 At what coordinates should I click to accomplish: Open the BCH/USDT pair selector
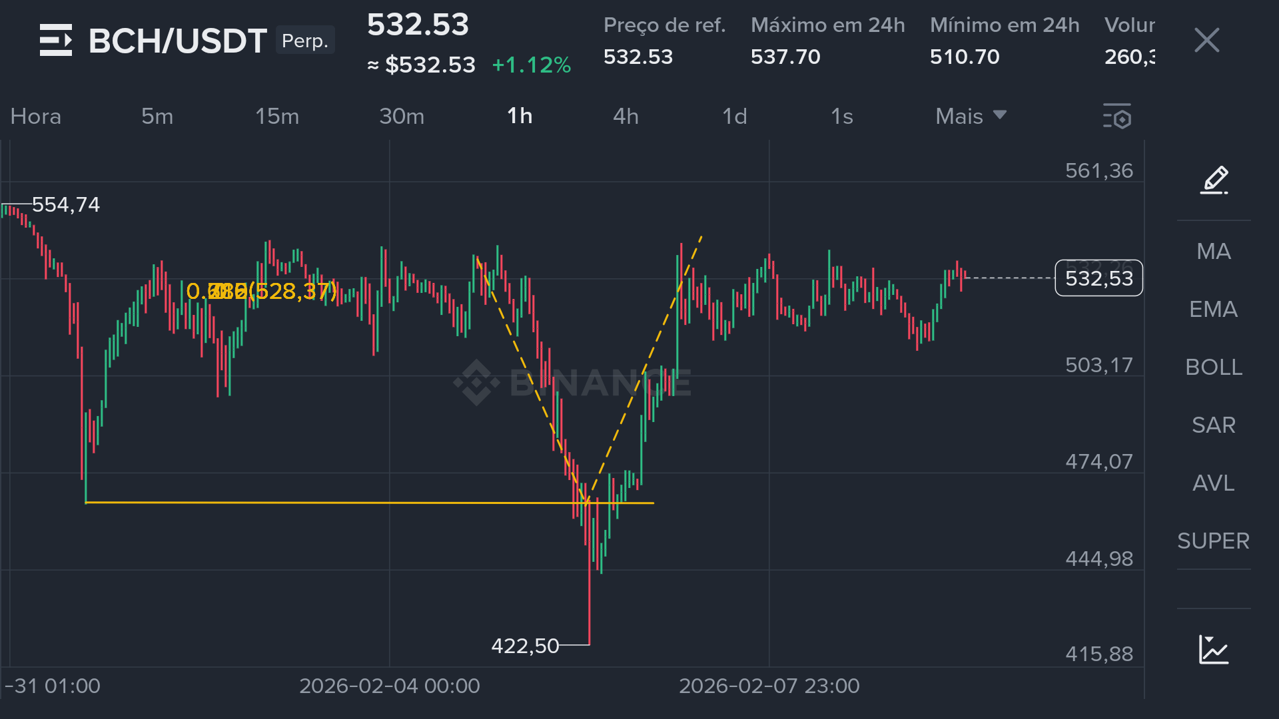coord(177,41)
